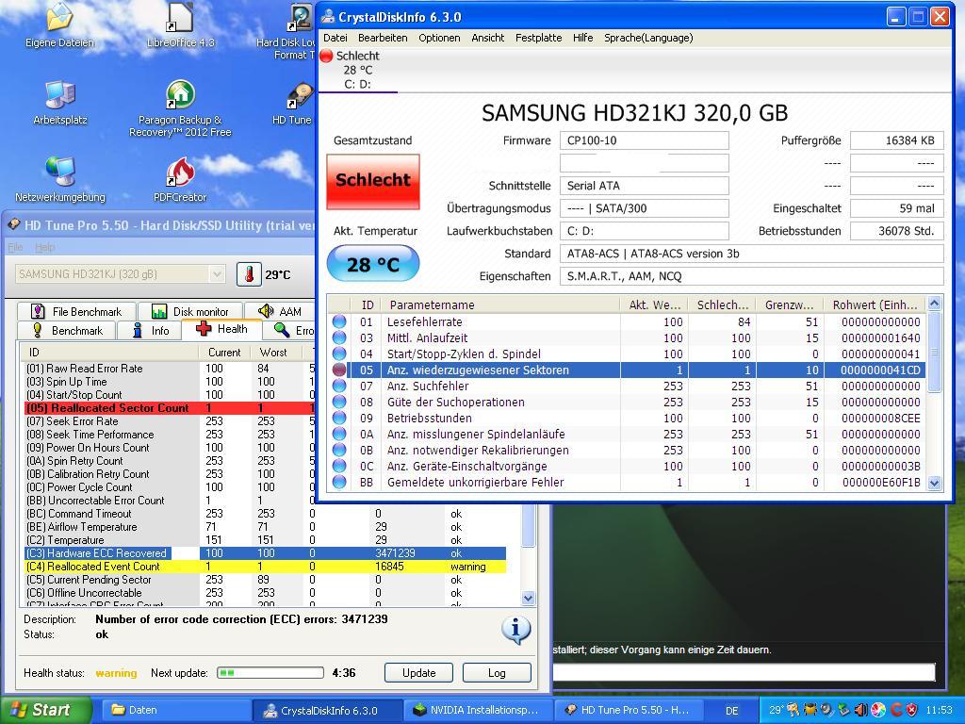Viewport: 965px width, 724px height.
Task: Open the Hilfe menu
Action: [582, 38]
